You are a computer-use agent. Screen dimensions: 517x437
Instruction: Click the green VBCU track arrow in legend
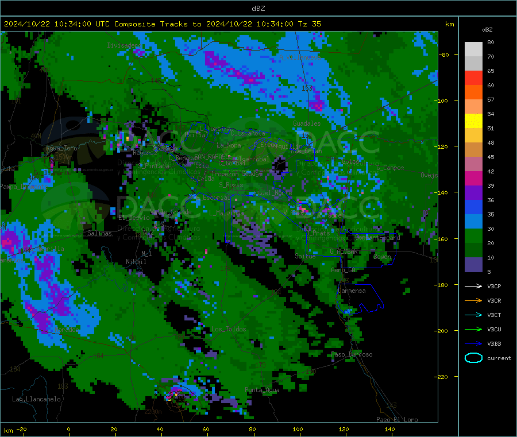coord(473,329)
